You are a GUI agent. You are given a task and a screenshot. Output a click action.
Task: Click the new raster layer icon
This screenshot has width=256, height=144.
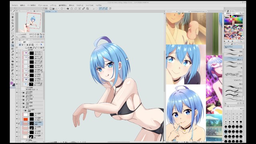(26, 48)
